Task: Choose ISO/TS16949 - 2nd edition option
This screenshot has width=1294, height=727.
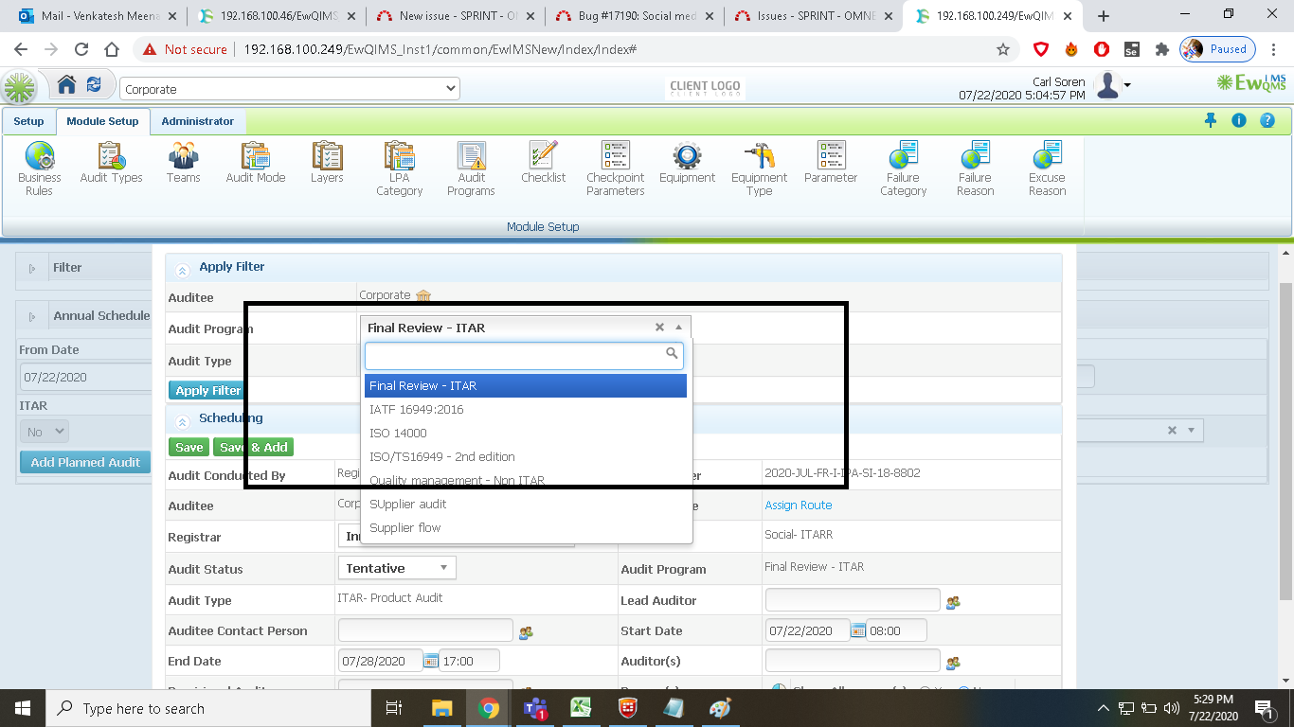Action: point(526,456)
